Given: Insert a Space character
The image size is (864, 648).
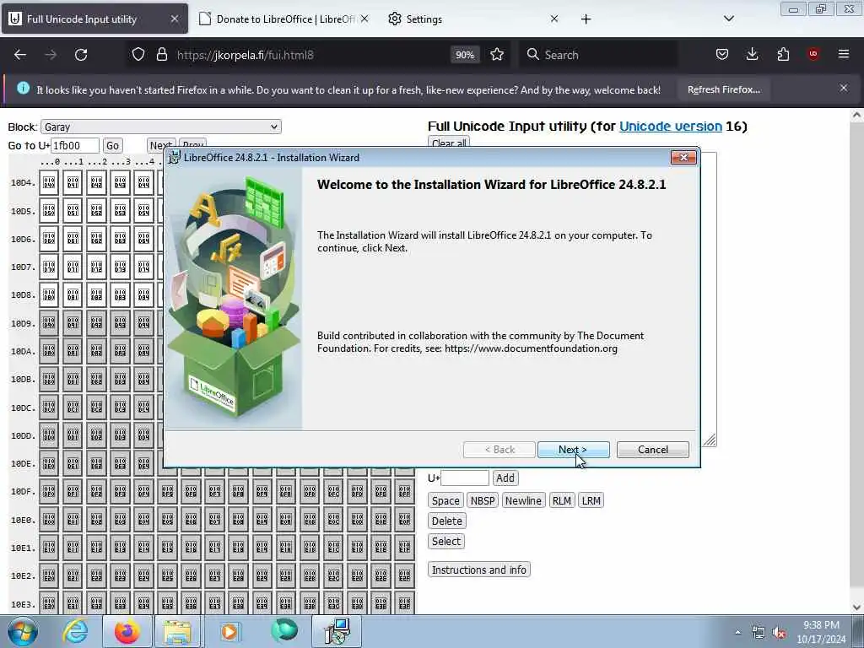Looking at the screenshot, I should 445,500.
